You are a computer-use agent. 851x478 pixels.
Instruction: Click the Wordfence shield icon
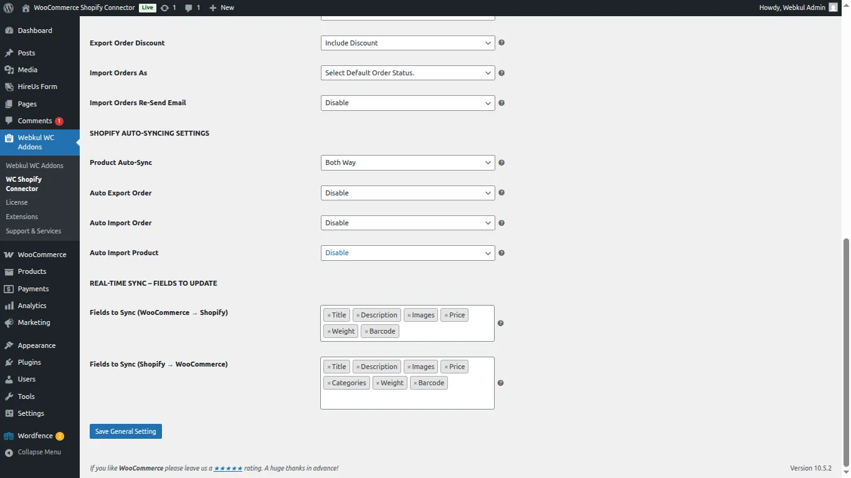click(x=10, y=436)
